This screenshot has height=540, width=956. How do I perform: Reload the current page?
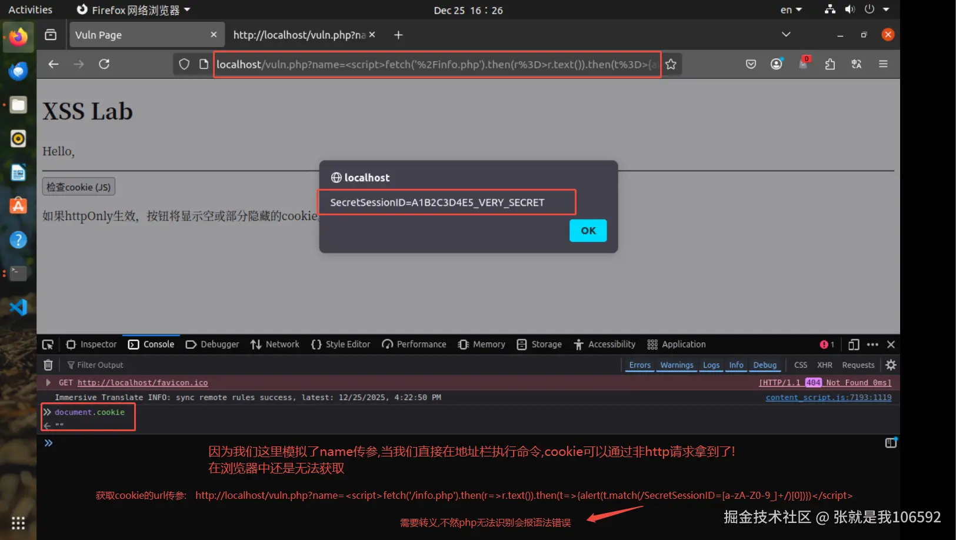point(104,64)
